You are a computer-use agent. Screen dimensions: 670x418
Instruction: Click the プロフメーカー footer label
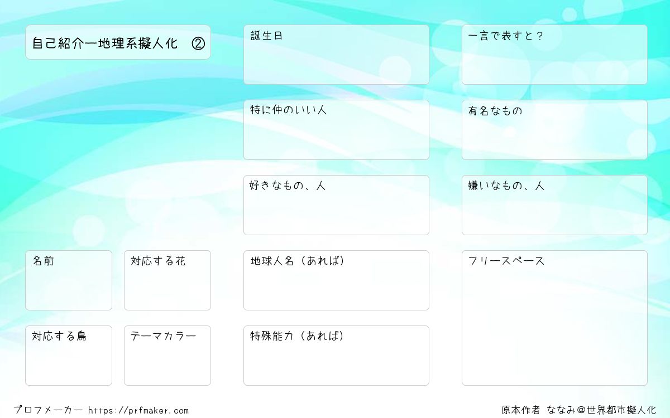(x=48, y=411)
